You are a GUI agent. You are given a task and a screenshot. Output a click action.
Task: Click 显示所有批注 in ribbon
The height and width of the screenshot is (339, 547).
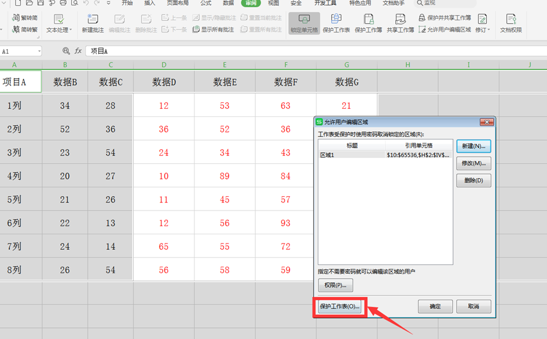click(213, 30)
